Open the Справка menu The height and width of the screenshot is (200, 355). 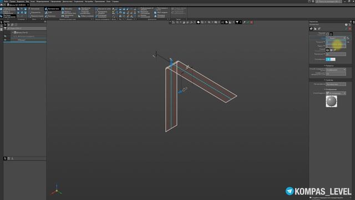115,1
